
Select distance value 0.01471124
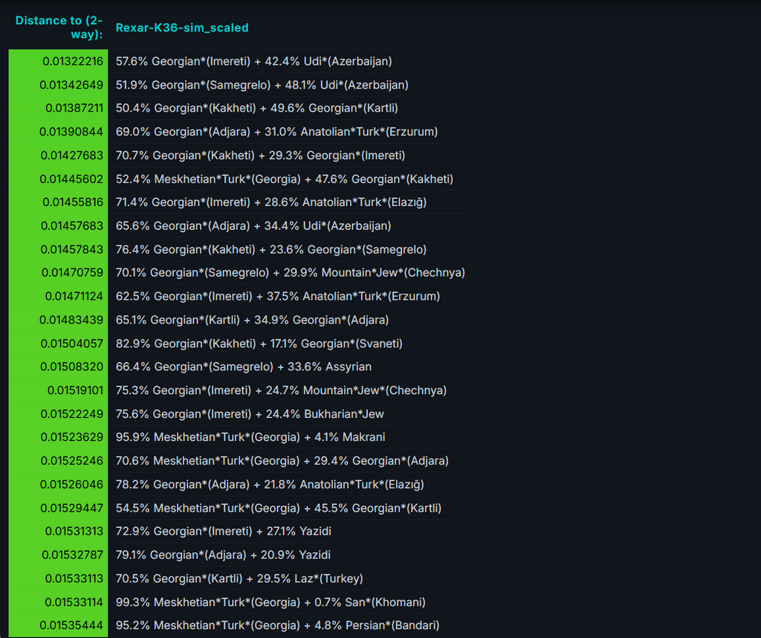pos(74,297)
